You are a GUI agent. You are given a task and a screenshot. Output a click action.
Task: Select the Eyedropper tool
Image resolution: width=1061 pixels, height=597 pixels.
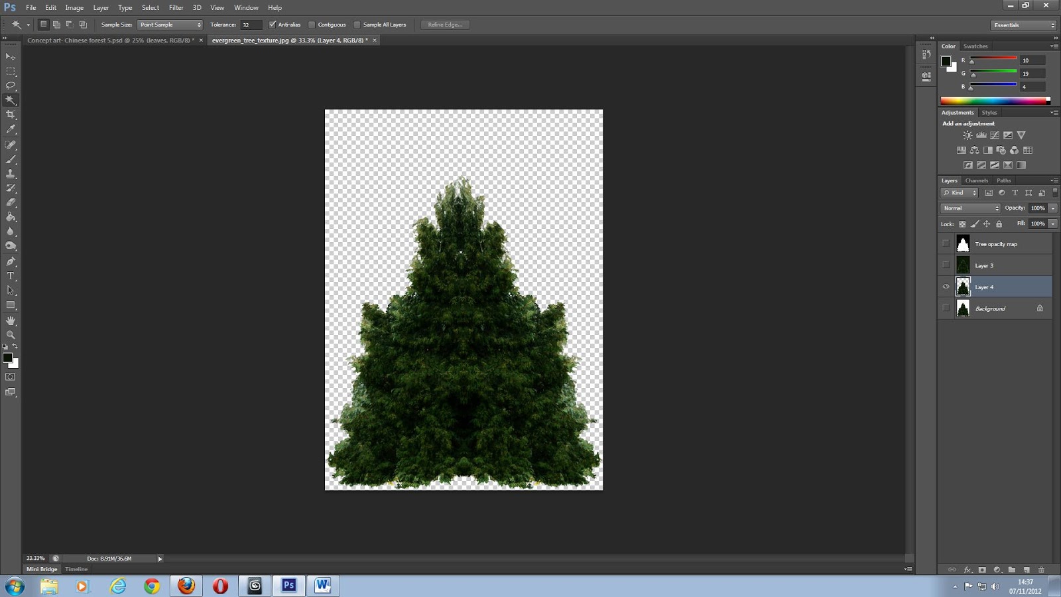pos(11,128)
